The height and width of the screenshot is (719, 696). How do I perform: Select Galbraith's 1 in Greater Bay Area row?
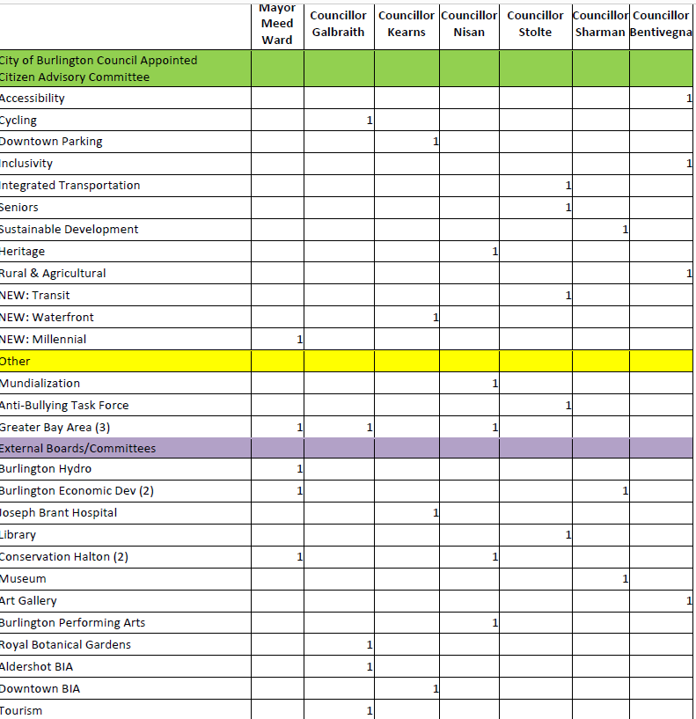tap(370, 428)
